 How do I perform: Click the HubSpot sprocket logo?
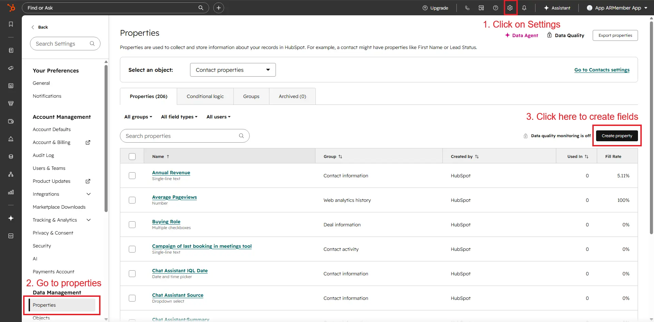pyautogui.click(x=11, y=7)
